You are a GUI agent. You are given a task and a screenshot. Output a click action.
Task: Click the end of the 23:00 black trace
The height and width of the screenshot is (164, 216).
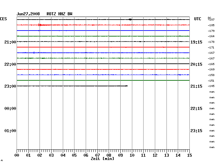(x=127, y=86)
